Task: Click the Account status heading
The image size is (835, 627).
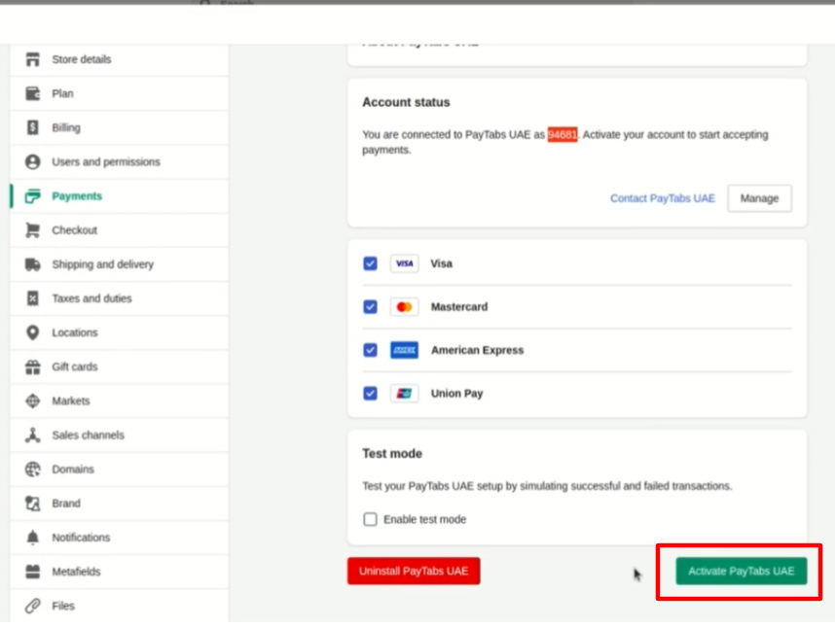Action: pos(406,102)
